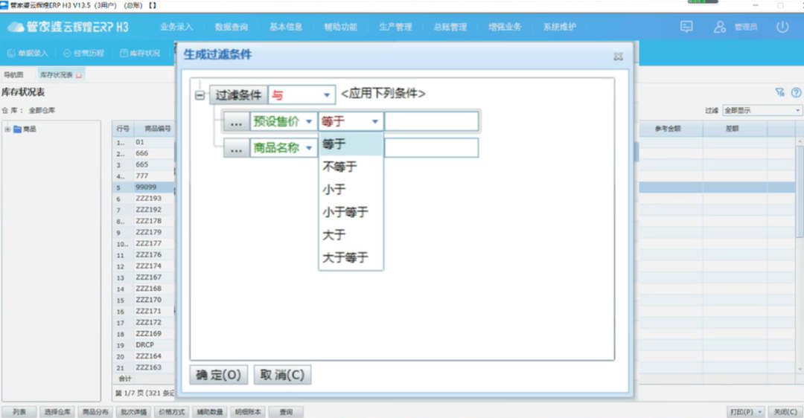Select 不等于 from the operator list

pyautogui.click(x=351, y=167)
